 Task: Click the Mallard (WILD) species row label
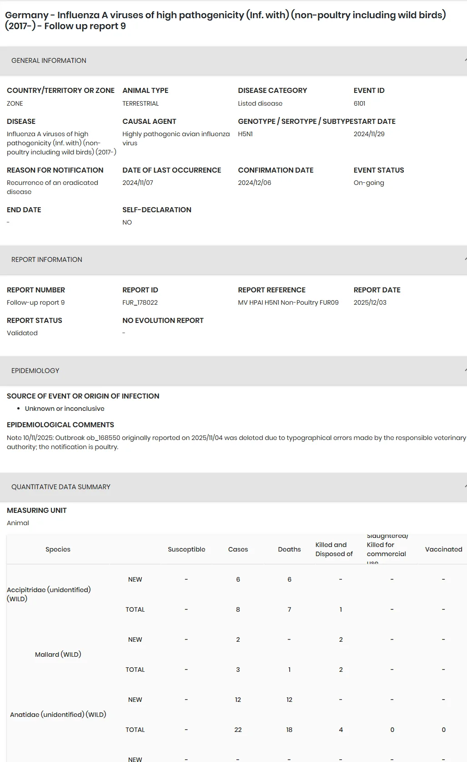click(58, 655)
